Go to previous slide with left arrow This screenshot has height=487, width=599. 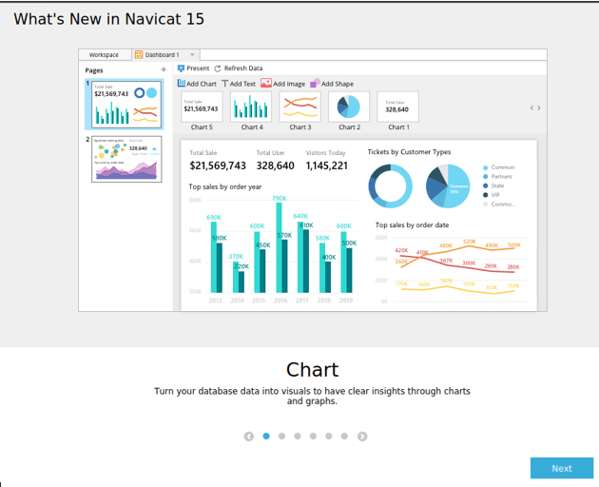tap(249, 437)
